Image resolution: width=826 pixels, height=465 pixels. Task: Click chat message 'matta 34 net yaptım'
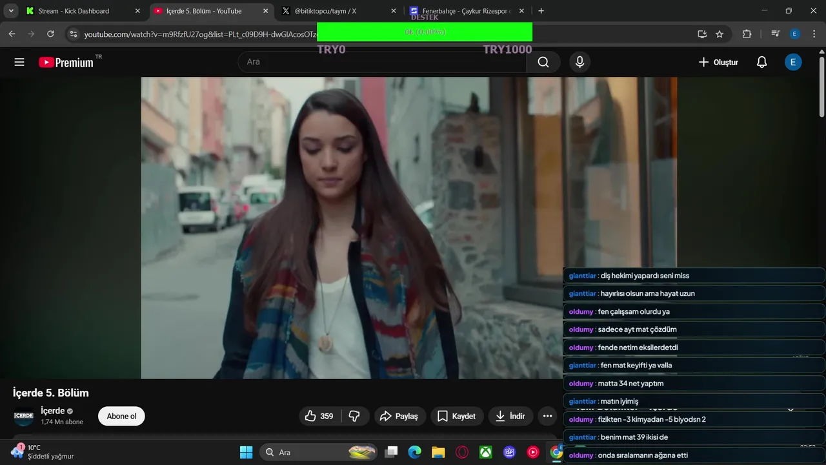pyautogui.click(x=630, y=384)
